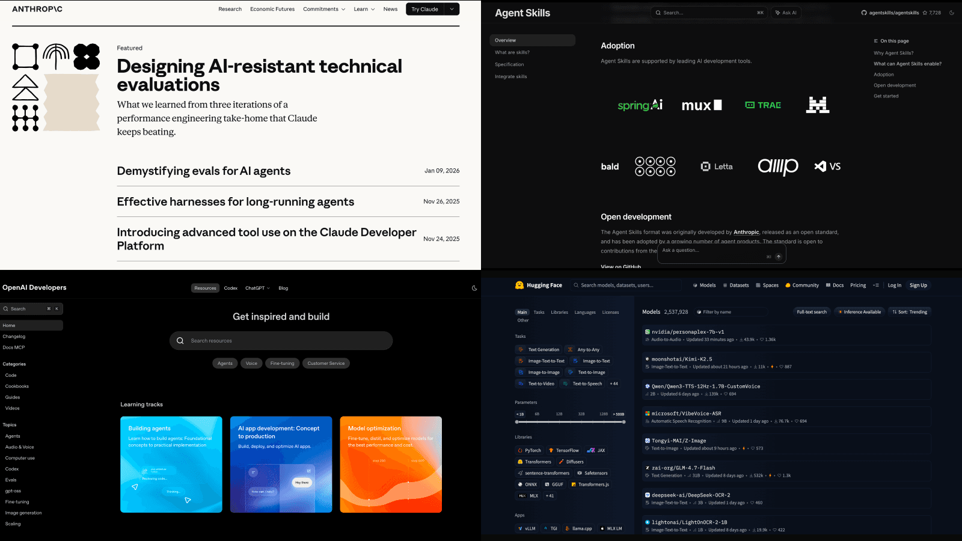Toggle Image-to-Text task filter
962x541 pixels.
(x=592, y=361)
